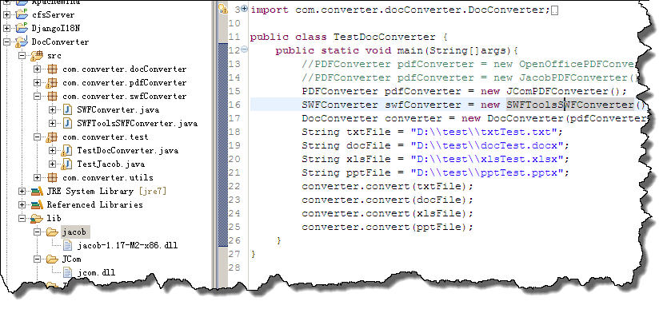671x309 pixels.
Task: Click the cfsServer project icon
Action: click(22, 14)
